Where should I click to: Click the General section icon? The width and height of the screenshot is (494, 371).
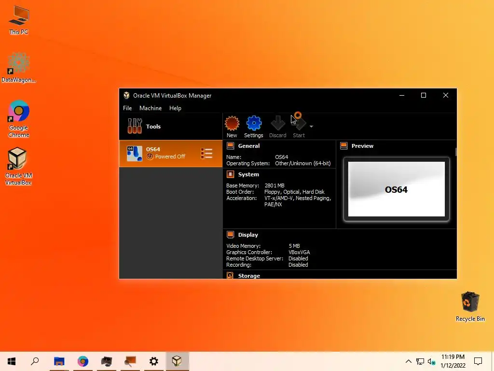pos(230,146)
